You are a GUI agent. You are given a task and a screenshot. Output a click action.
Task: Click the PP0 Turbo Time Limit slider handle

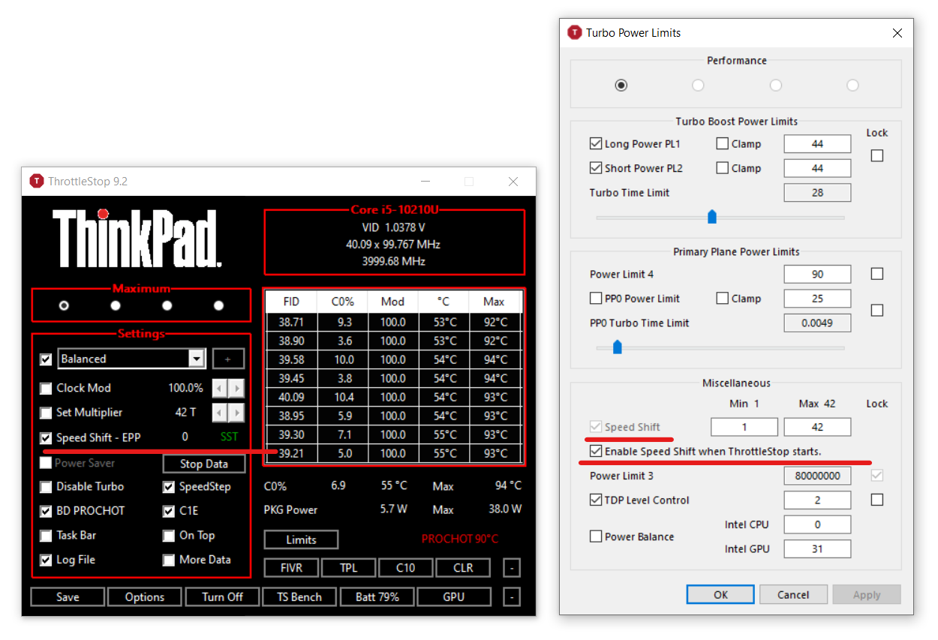click(x=618, y=347)
